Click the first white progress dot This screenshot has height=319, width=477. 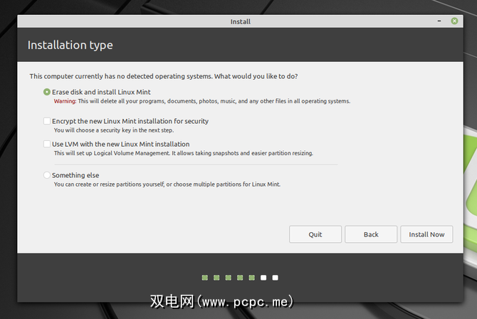click(263, 277)
